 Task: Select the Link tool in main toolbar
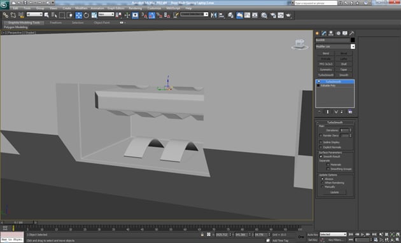[x=5, y=15]
